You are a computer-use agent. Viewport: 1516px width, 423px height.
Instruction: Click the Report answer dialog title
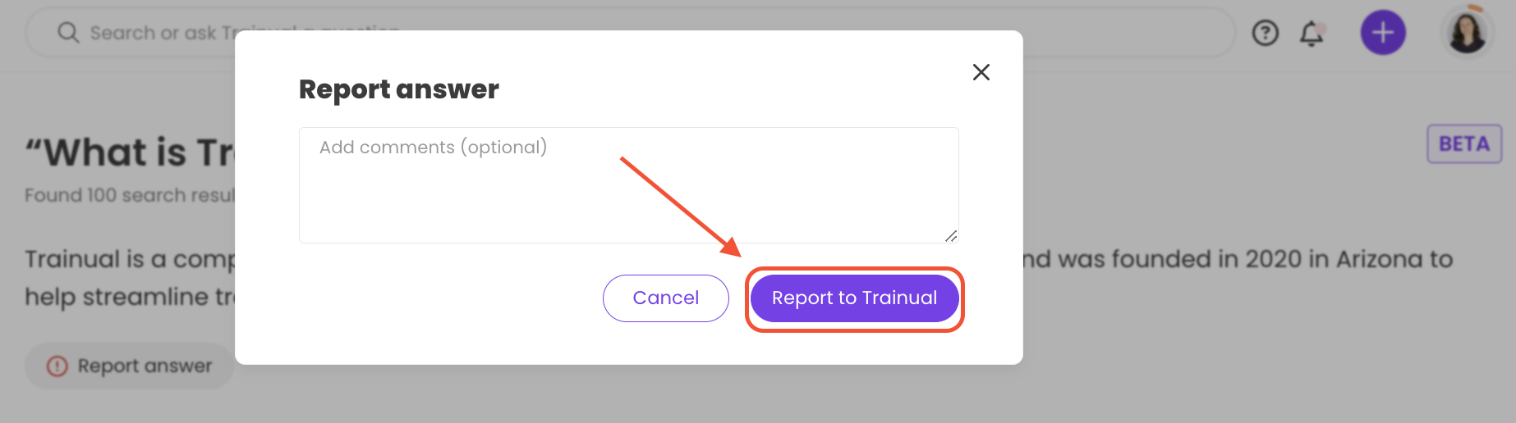398,89
